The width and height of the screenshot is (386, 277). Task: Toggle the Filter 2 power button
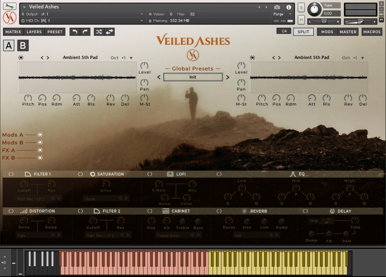click(x=80, y=211)
